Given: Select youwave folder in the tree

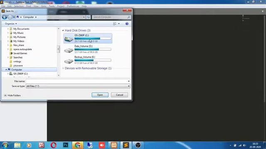Looking at the screenshot, I should click(x=18, y=65).
